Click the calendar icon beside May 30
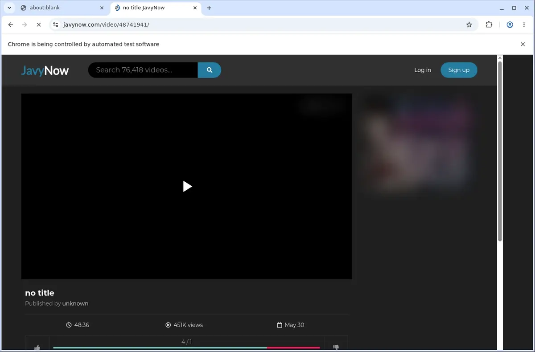This screenshot has width=535, height=352. point(280,325)
